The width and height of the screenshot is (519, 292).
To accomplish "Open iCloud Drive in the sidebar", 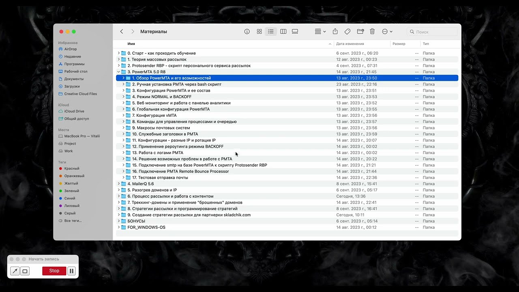I will pyautogui.click(x=74, y=111).
